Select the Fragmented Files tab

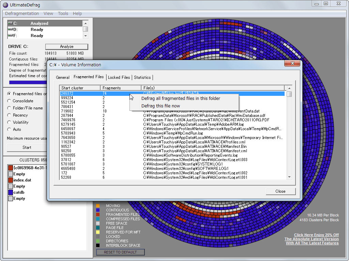tap(89, 77)
